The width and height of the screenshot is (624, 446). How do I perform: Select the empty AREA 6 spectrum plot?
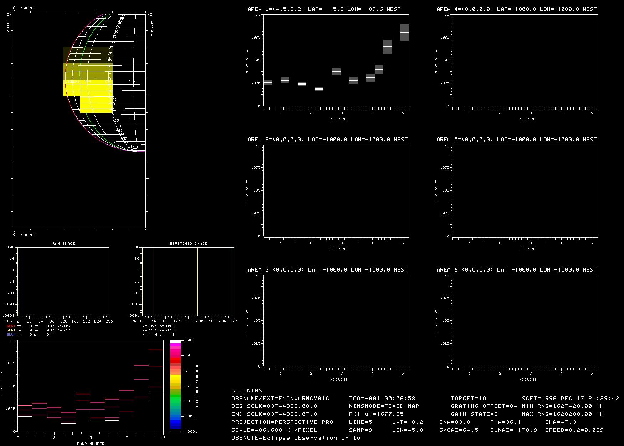point(525,320)
